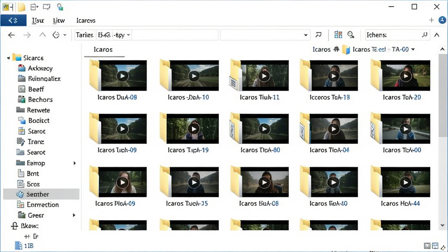The height and width of the screenshot is (252, 448).
Task: Open the Icaros TA-60 folder dropdown
Action: [413, 49]
